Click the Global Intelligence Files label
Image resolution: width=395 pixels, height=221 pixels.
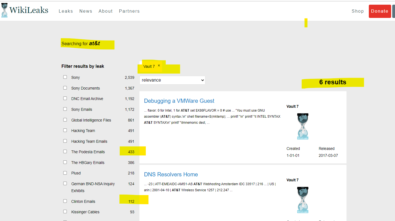pyautogui.click(x=91, y=120)
